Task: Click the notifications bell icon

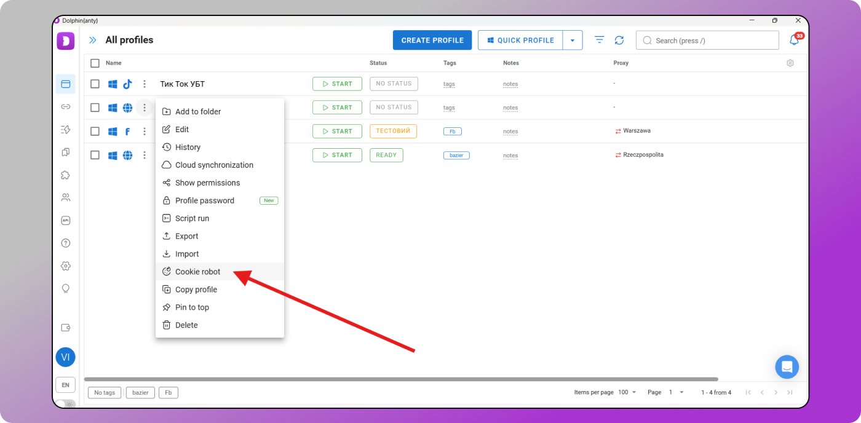Action: coord(795,41)
